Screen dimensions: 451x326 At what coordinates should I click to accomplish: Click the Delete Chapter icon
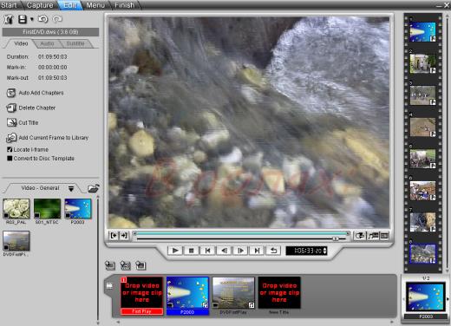[x=11, y=108]
